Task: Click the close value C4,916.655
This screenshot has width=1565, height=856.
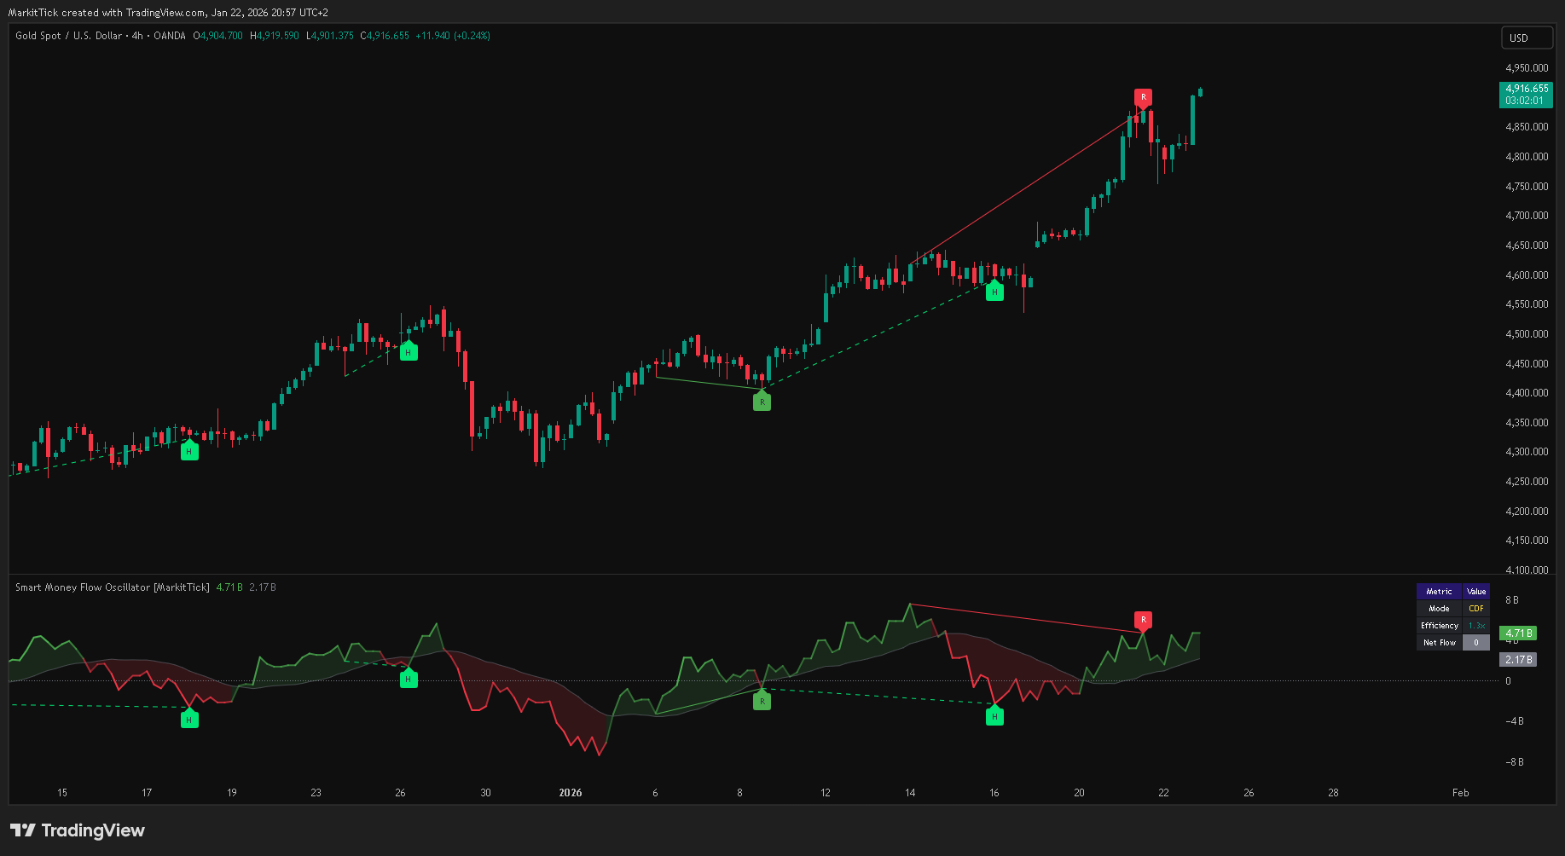Action: (385, 36)
